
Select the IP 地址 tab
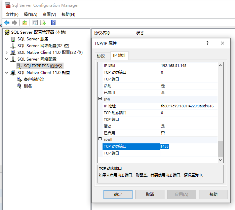click(119, 56)
